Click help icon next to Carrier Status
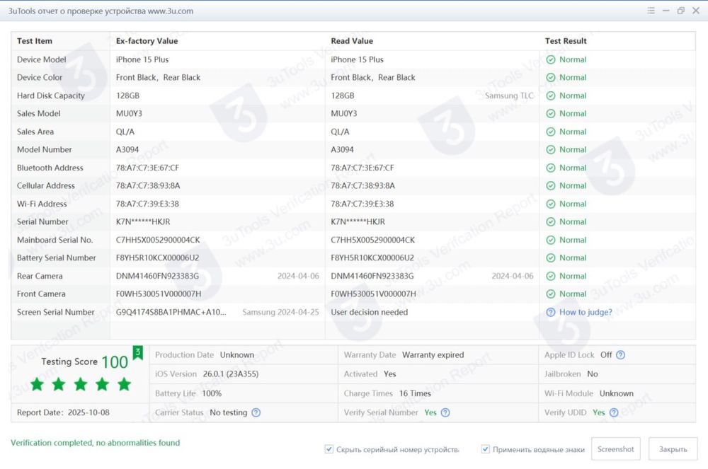The image size is (708, 469). tap(256, 412)
